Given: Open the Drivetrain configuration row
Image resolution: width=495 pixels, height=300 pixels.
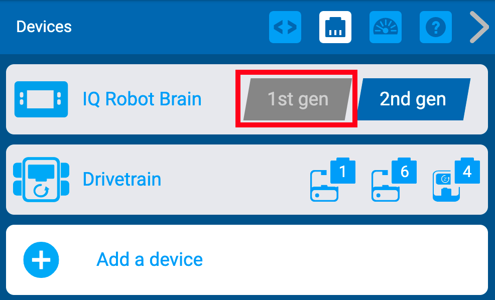Looking at the screenshot, I should [x=122, y=179].
